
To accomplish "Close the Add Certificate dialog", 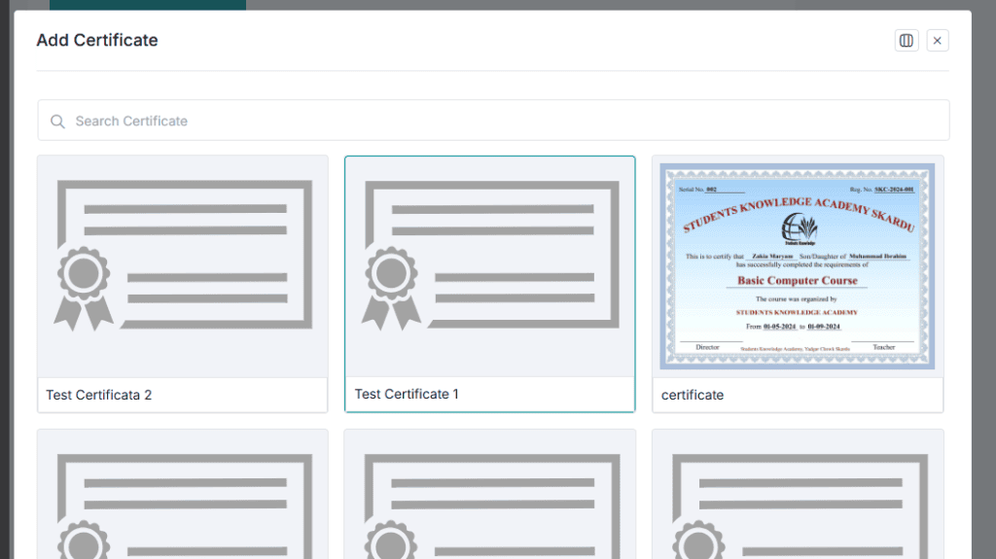I will coord(937,41).
